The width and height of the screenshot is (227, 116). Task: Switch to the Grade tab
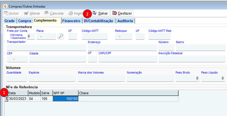pyautogui.click(x=10, y=21)
